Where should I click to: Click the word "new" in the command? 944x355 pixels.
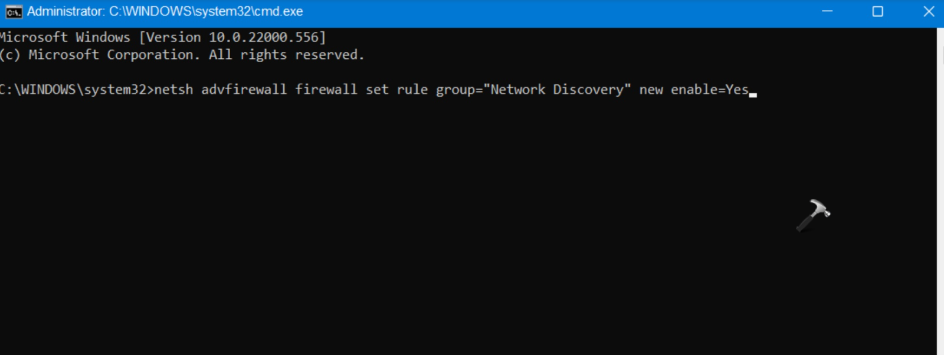coord(651,90)
